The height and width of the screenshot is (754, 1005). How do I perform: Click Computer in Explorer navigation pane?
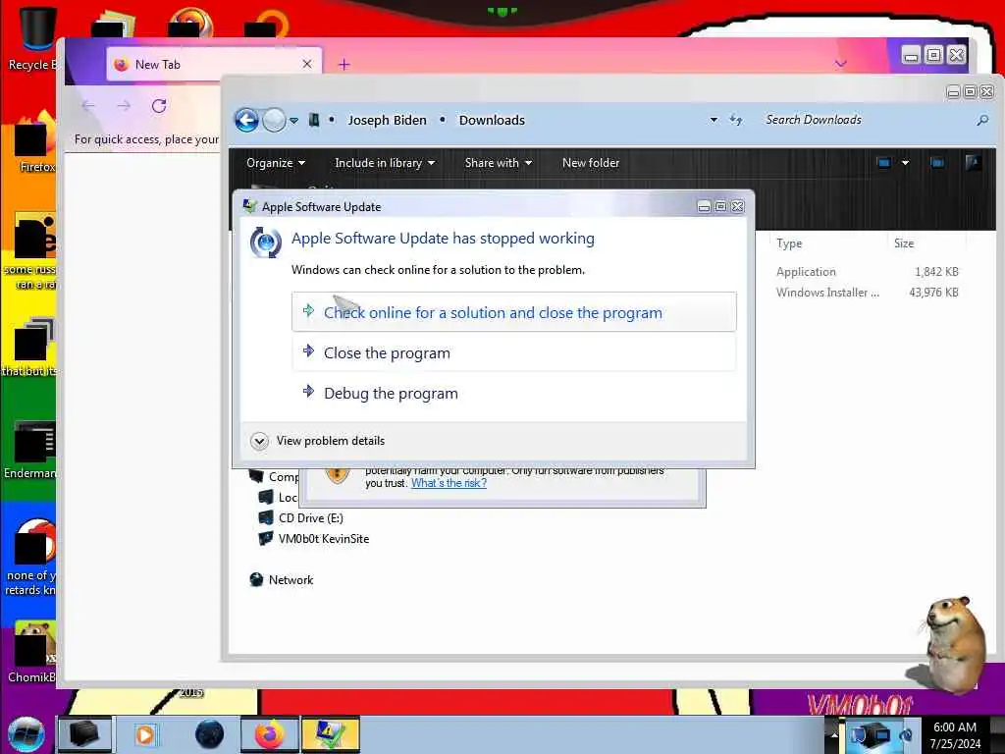(x=275, y=477)
